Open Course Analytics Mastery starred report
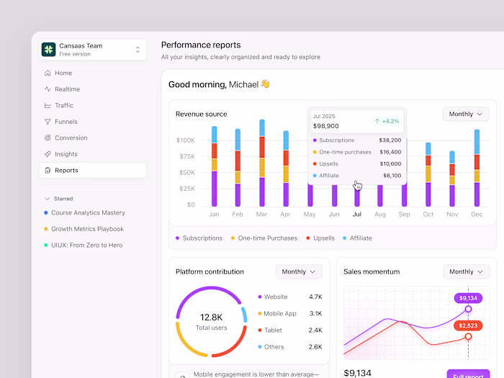Screen dimensions: 504x378 pos(88,213)
